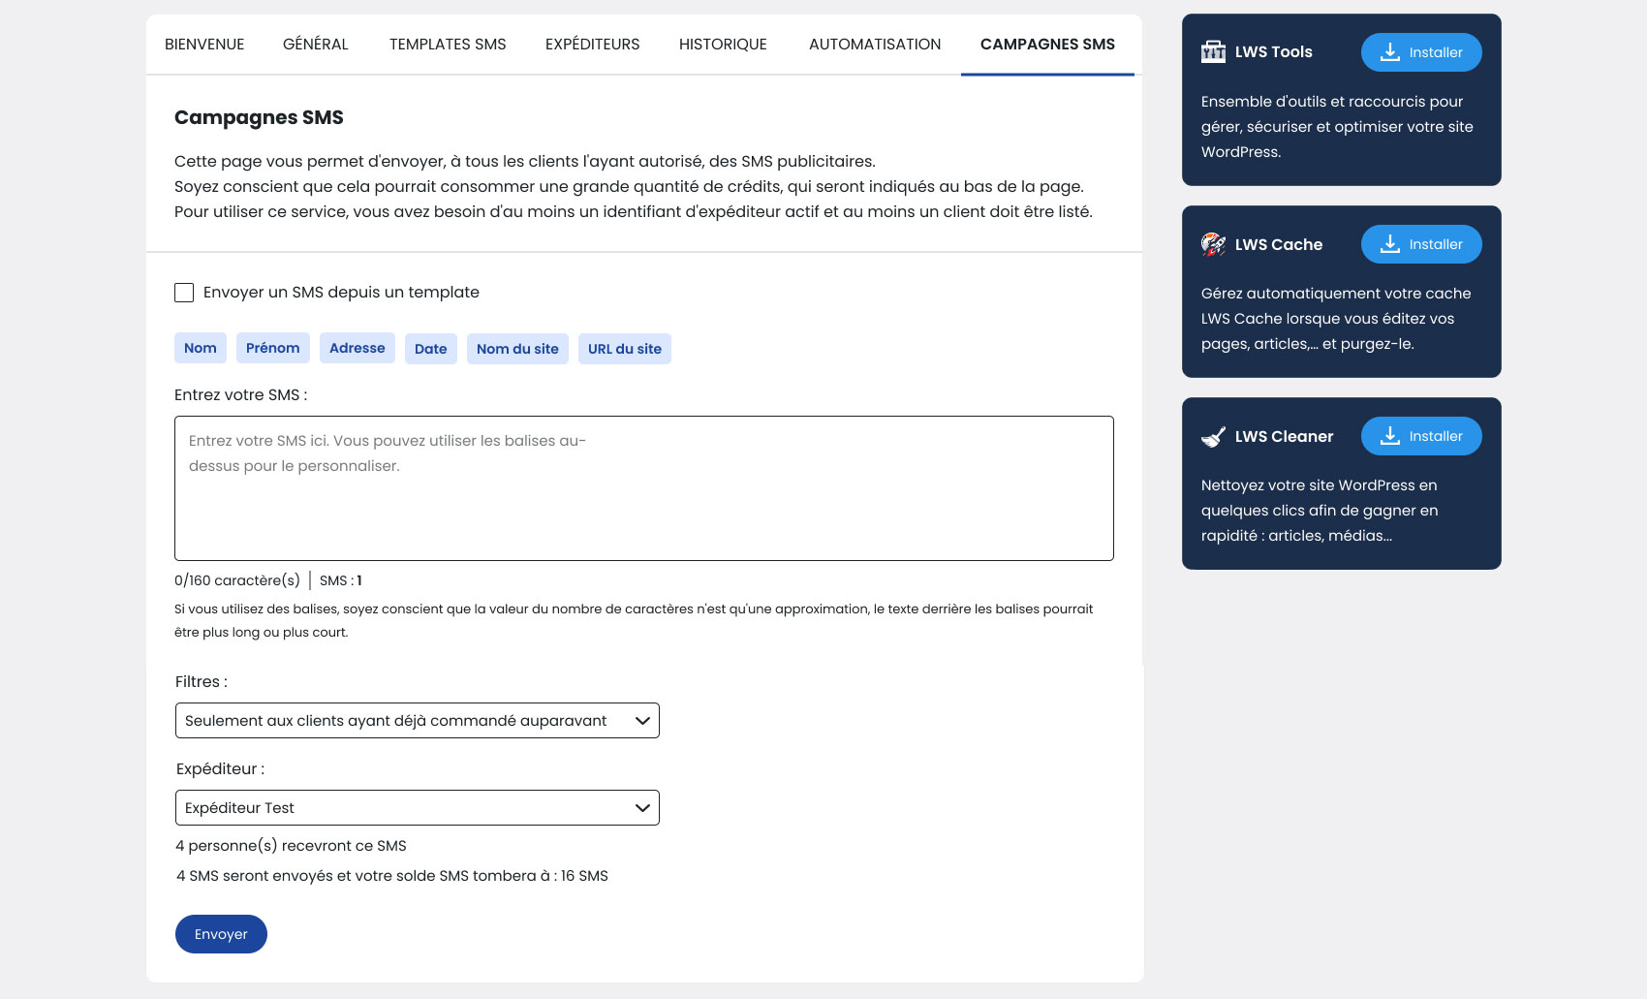Insert the Nom du site tag
The image size is (1647, 999).
point(517,349)
